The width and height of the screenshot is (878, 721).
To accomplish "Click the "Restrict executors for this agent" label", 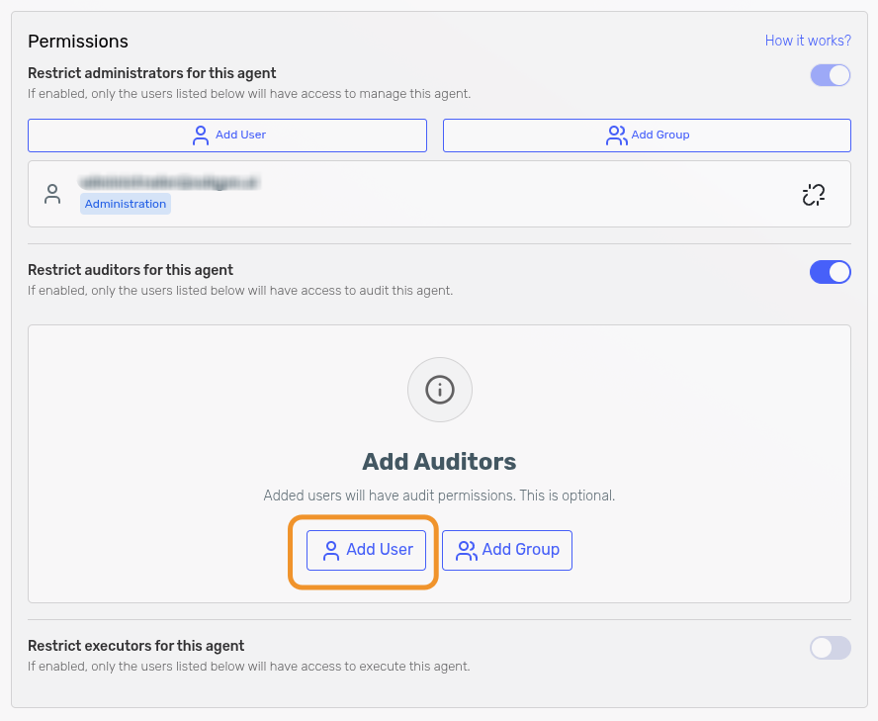I will tap(135, 646).
